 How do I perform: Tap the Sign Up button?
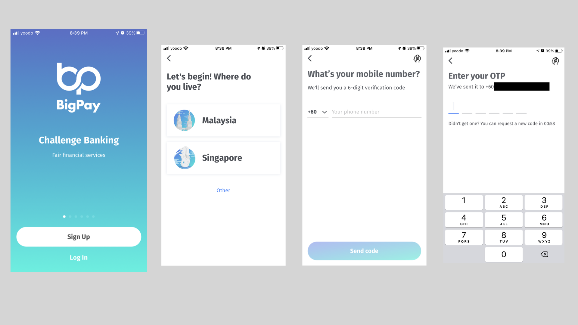[x=79, y=237]
